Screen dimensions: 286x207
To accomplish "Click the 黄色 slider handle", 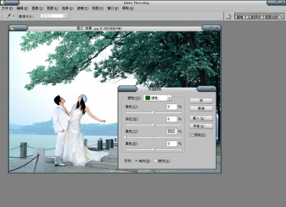I will pos(125,137).
